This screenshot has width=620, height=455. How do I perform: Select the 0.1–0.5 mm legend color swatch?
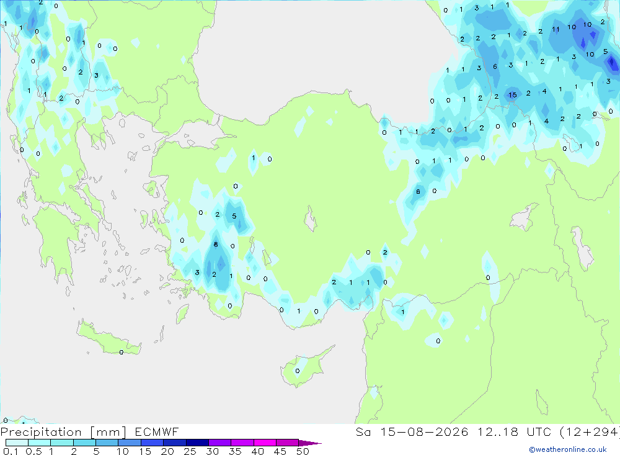pyautogui.click(x=17, y=443)
